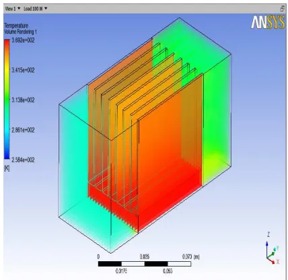Expand the Load 100 W dropdown arrow

tap(46, 9)
